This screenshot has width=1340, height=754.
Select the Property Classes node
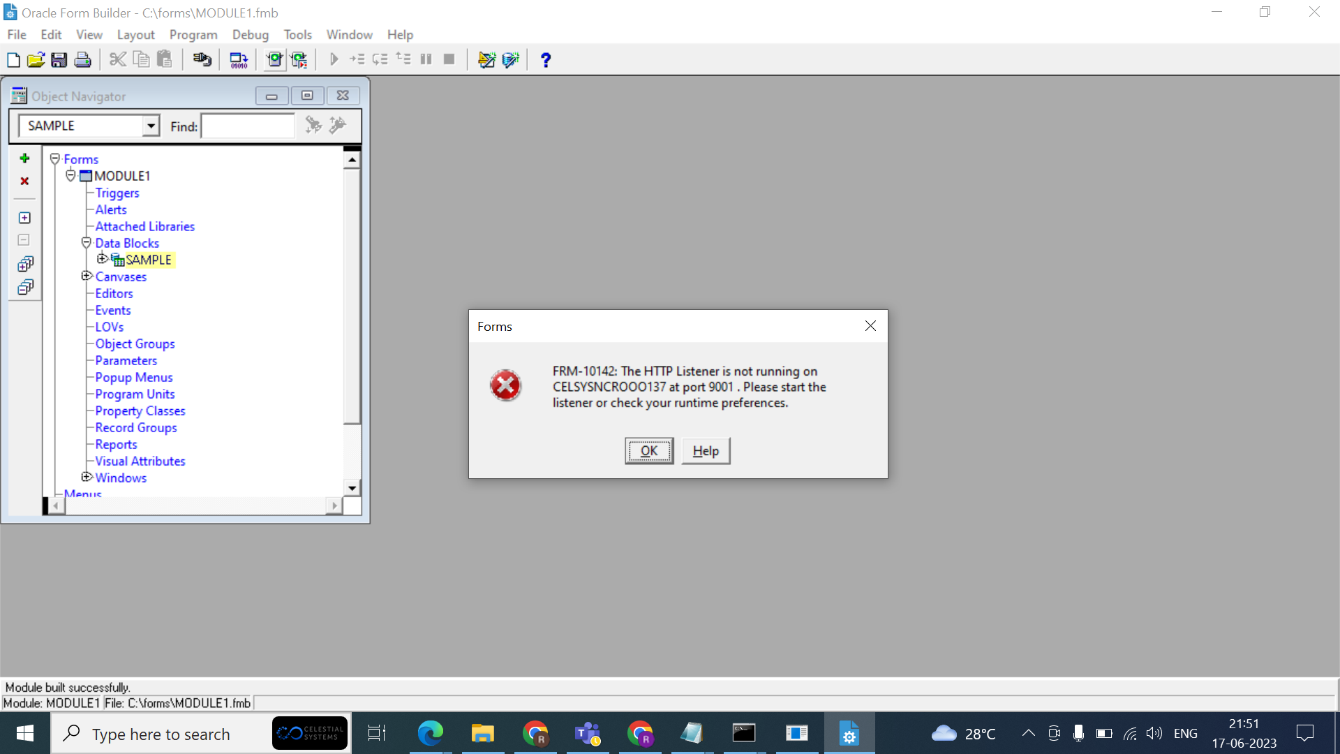pyautogui.click(x=140, y=411)
